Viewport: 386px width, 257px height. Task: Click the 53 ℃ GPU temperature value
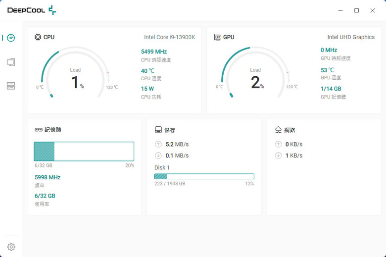tap(328, 70)
